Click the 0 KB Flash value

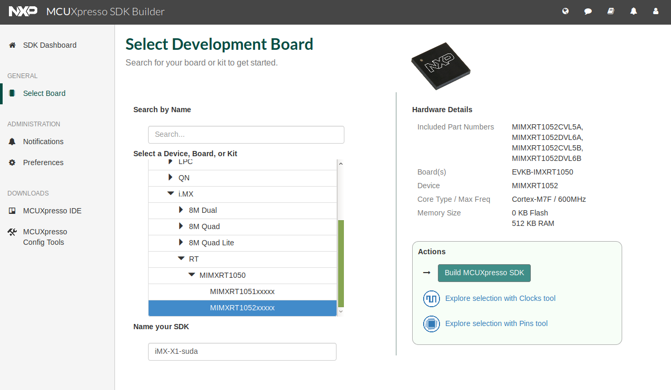pyautogui.click(x=530, y=213)
